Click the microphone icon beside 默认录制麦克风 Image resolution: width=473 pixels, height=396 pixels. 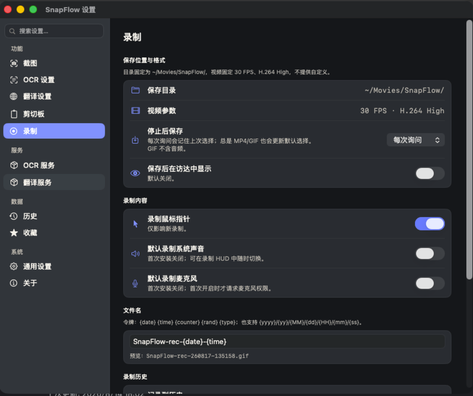pyautogui.click(x=135, y=284)
